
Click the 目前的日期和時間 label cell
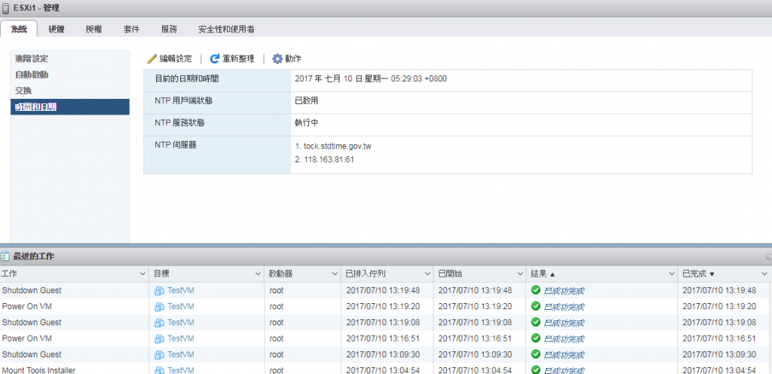217,81
